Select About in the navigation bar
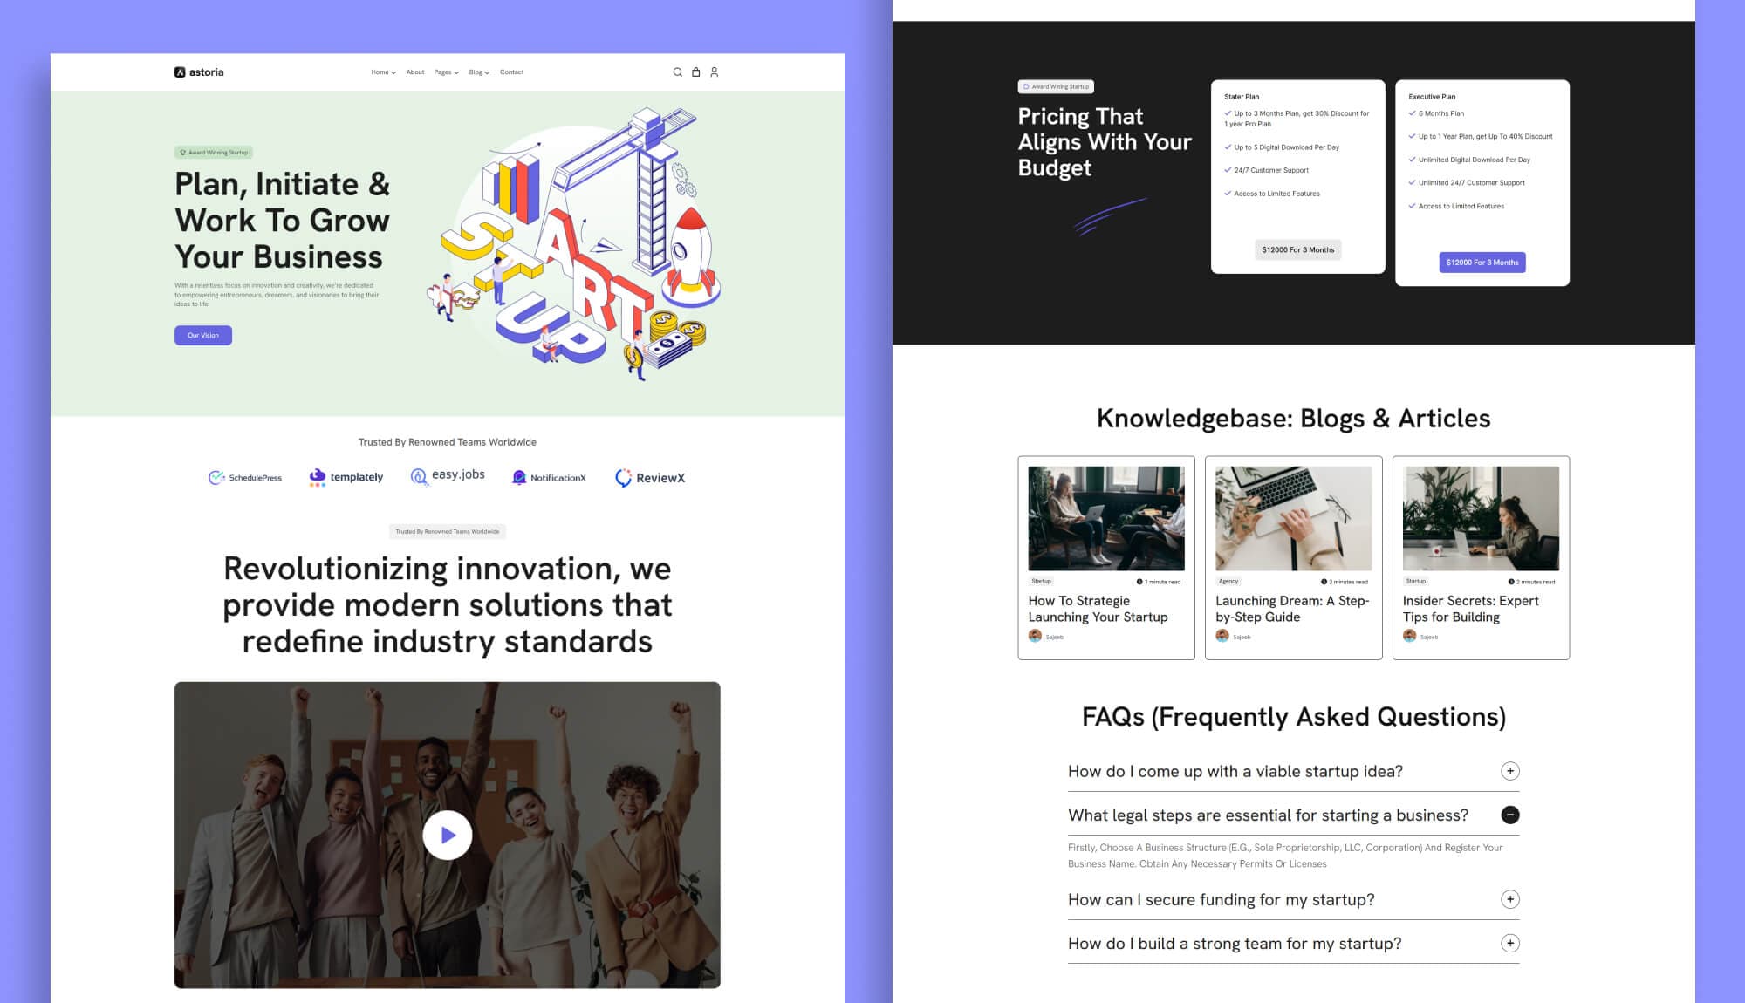This screenshot has height=1003, width=1745. pyautogui.click(x=414, y=72)
